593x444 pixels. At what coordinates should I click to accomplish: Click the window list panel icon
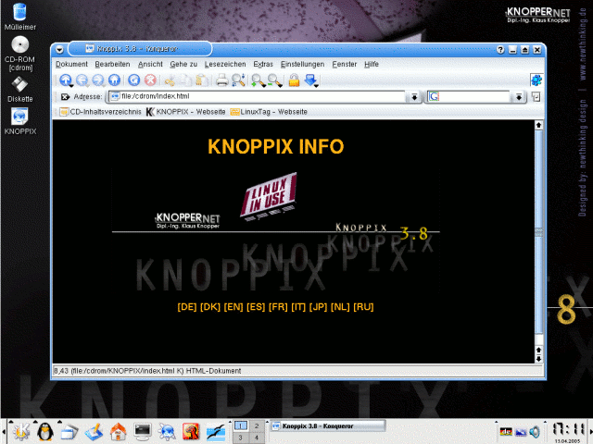(69, 432)
